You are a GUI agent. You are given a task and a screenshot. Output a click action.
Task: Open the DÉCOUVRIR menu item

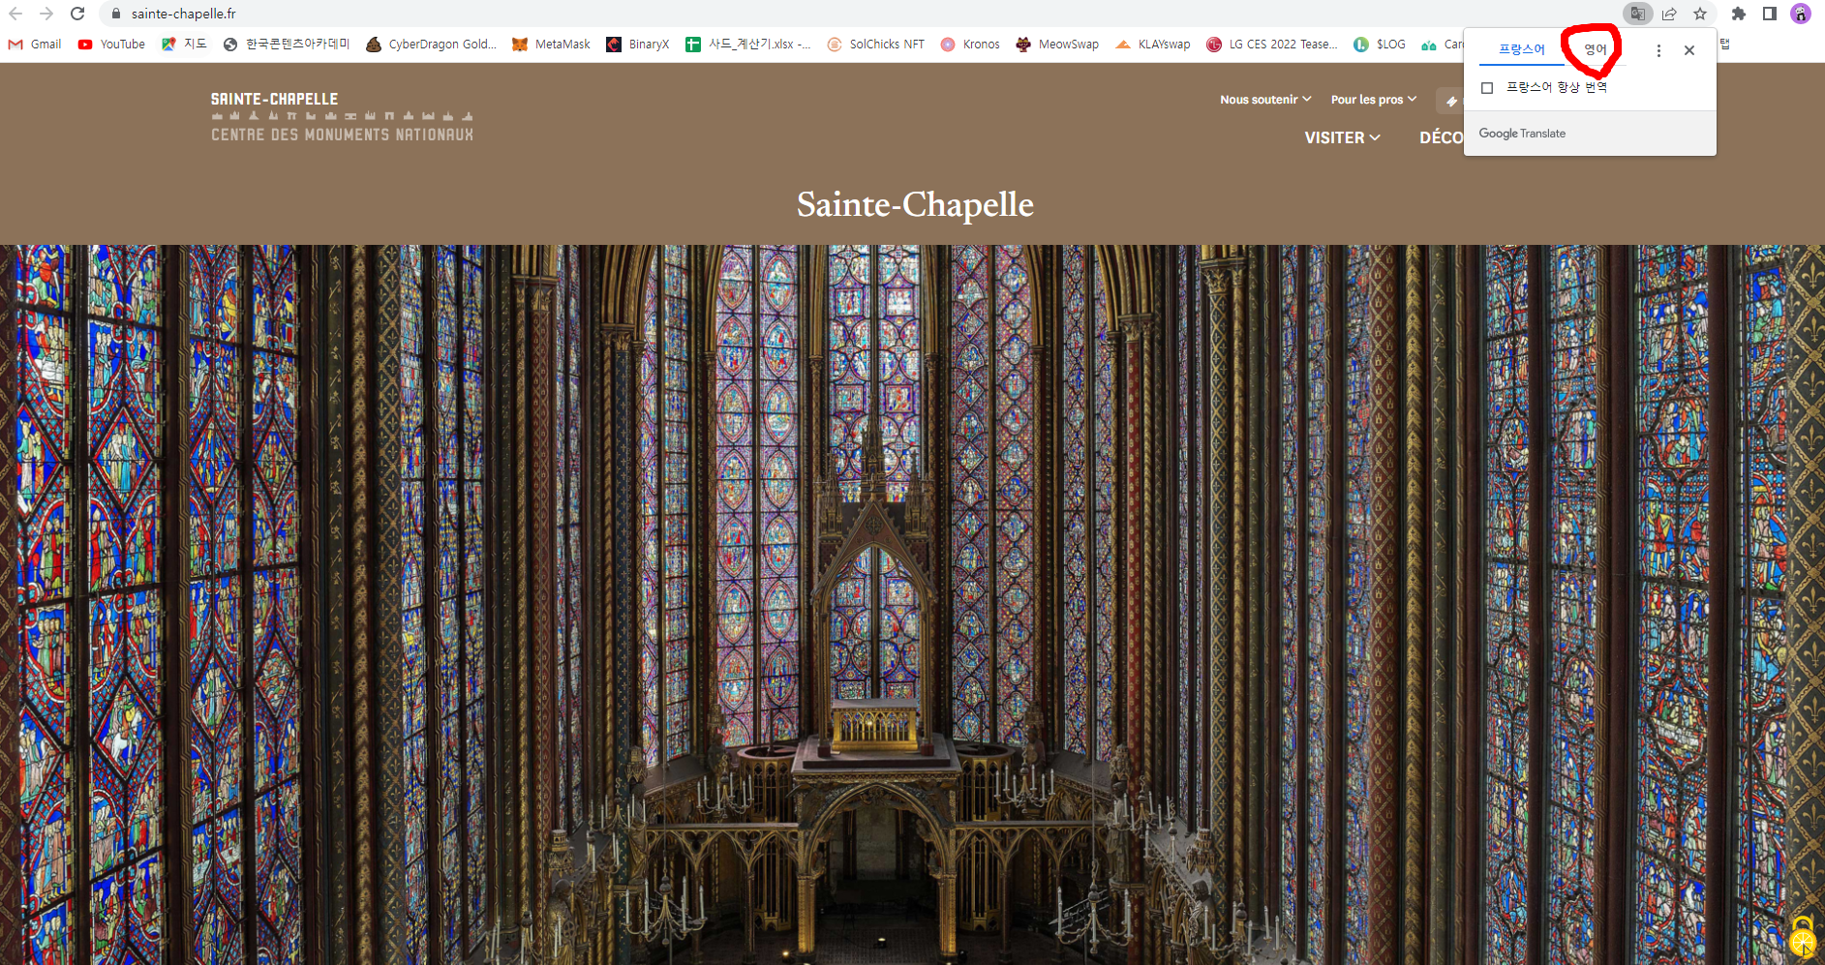(1442, 137)
